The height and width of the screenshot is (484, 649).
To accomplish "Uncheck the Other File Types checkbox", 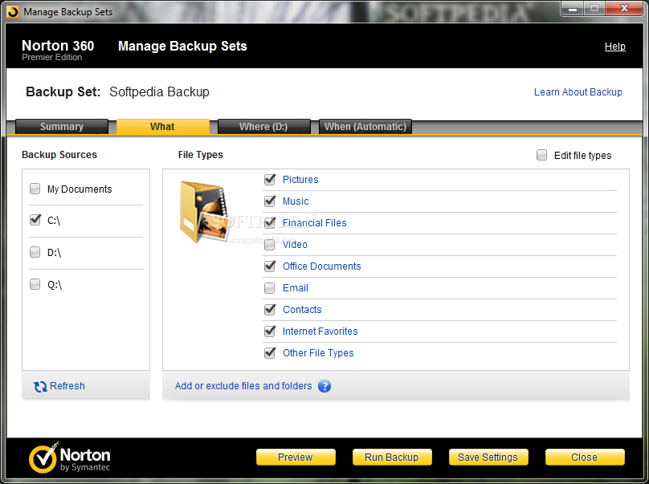I will (x=269, y=353).
